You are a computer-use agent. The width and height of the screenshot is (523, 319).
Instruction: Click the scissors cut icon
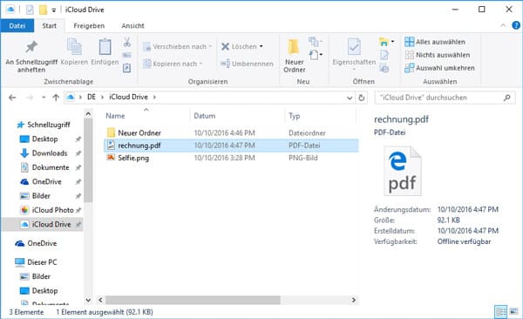pos(126,42)
